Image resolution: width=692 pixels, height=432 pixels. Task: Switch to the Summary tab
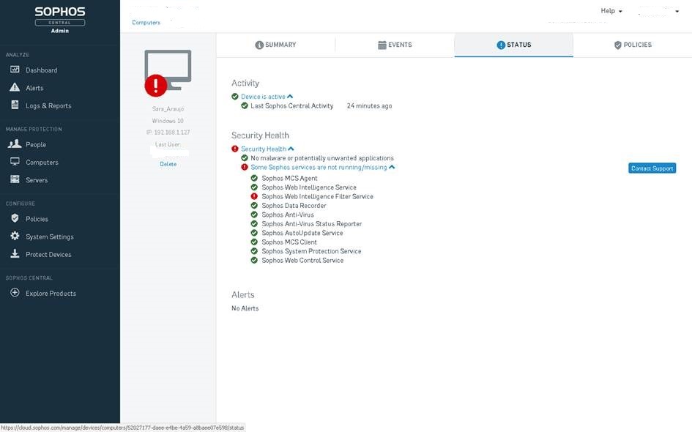pos(276,45)
